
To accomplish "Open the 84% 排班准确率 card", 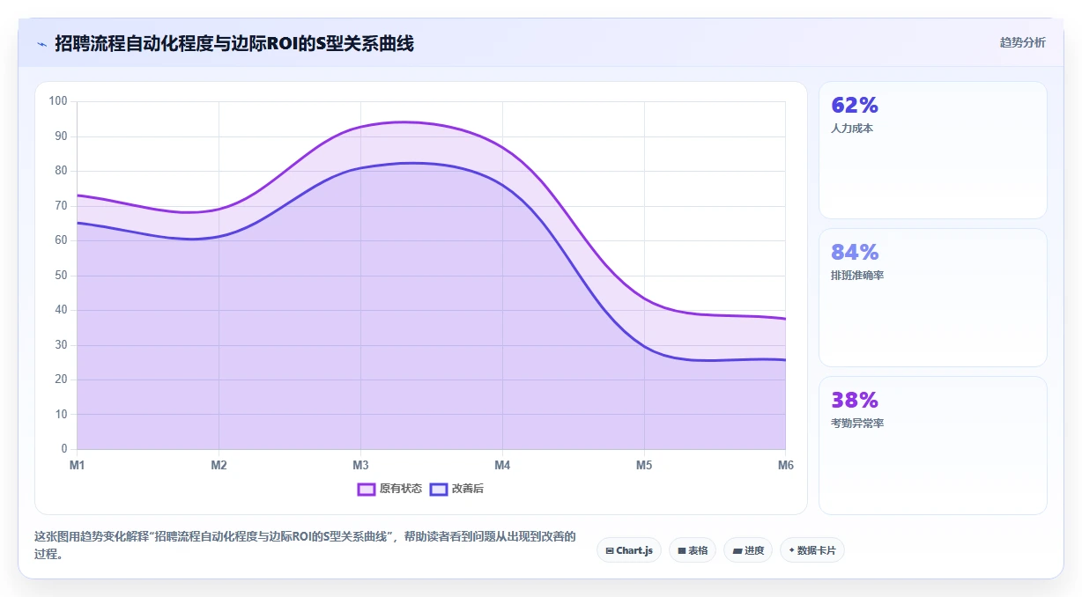I will click(933, 298).
